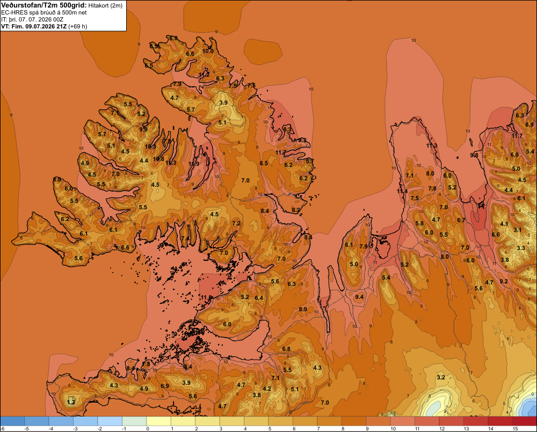Select the legend swatch between 9 and 10
The image size is (537, 432).
(x=378, y=421)
